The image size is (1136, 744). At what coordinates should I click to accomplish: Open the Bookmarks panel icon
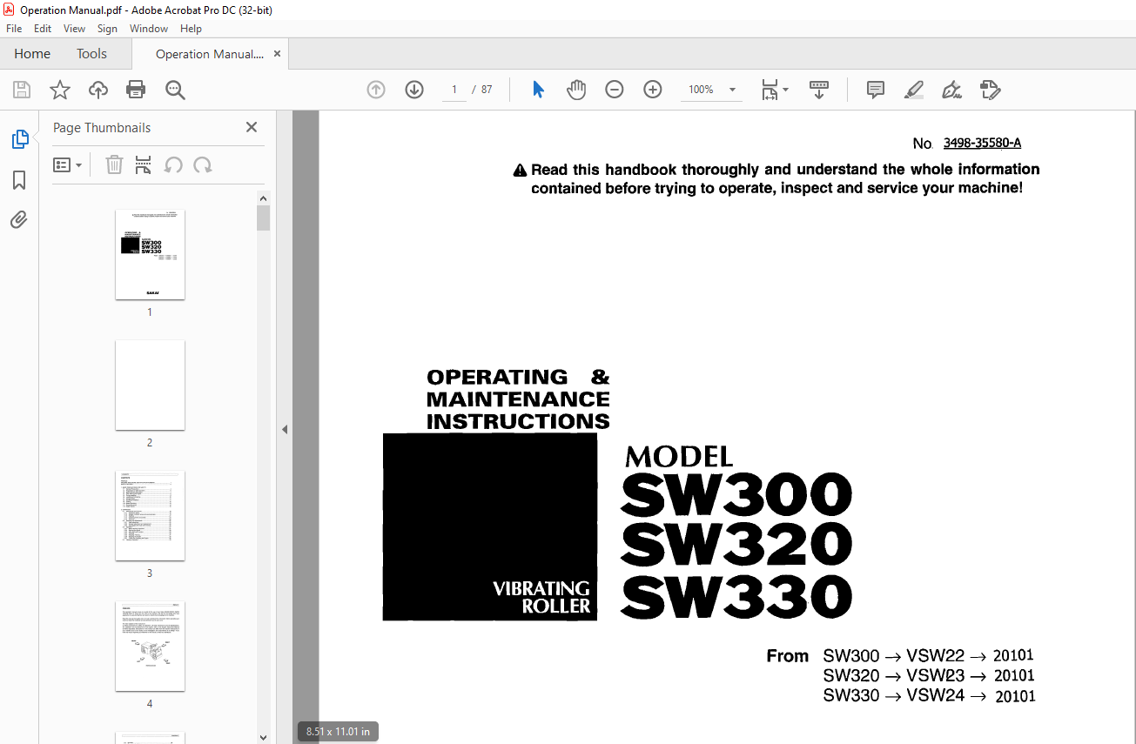19,180
